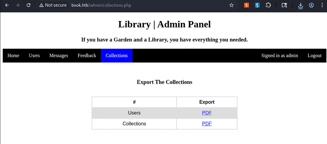Go to the Feedback nav item
The width and height of the screenshot is (327, 144).
[x=87, y=56]
